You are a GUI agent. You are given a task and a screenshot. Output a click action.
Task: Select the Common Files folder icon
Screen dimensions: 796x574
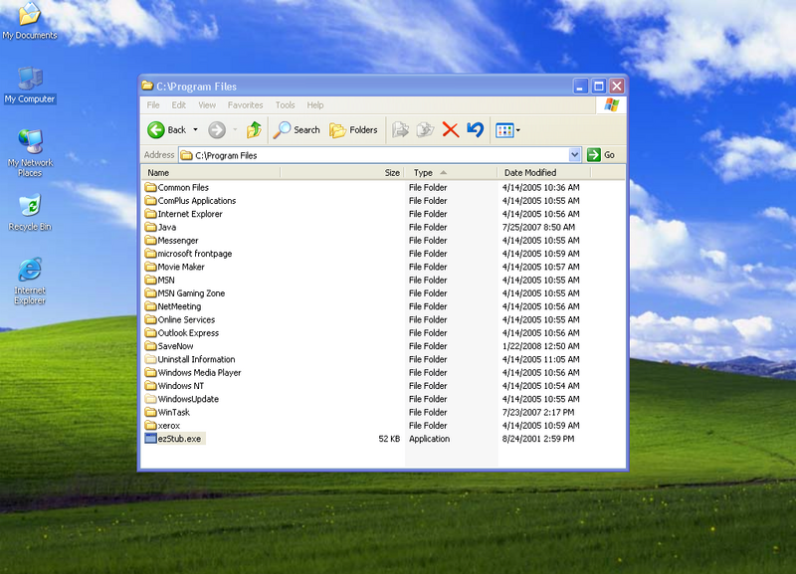click(150, 187)
